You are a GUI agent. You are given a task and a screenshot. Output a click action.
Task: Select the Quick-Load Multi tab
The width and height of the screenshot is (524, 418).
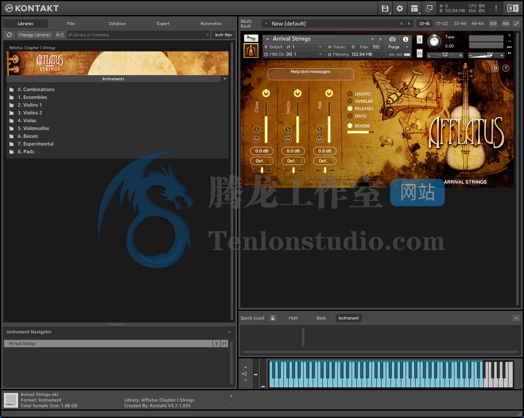pyautogui.click(x=293, y=318)
